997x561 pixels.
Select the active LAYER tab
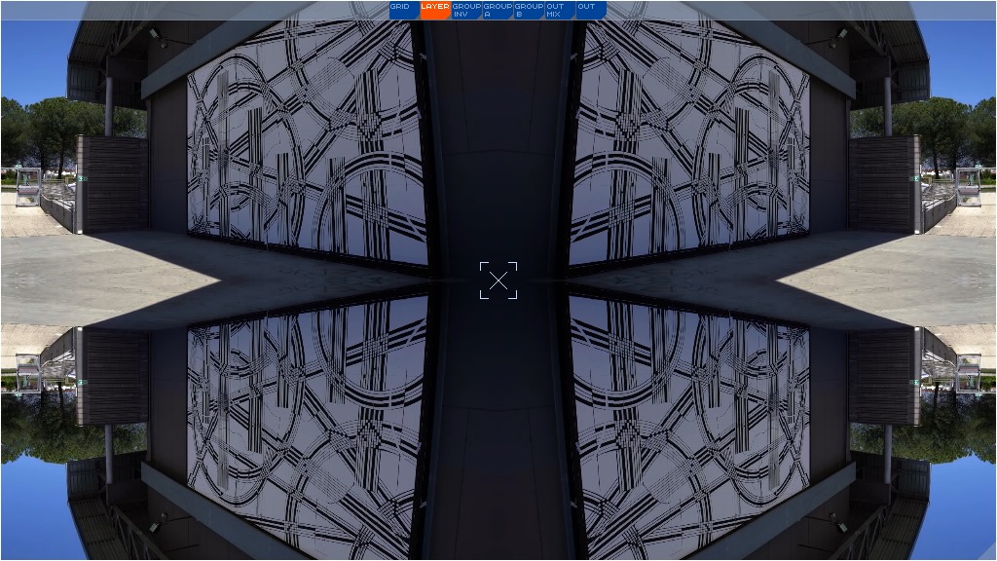pyautogui.click(x=435, y=10)
